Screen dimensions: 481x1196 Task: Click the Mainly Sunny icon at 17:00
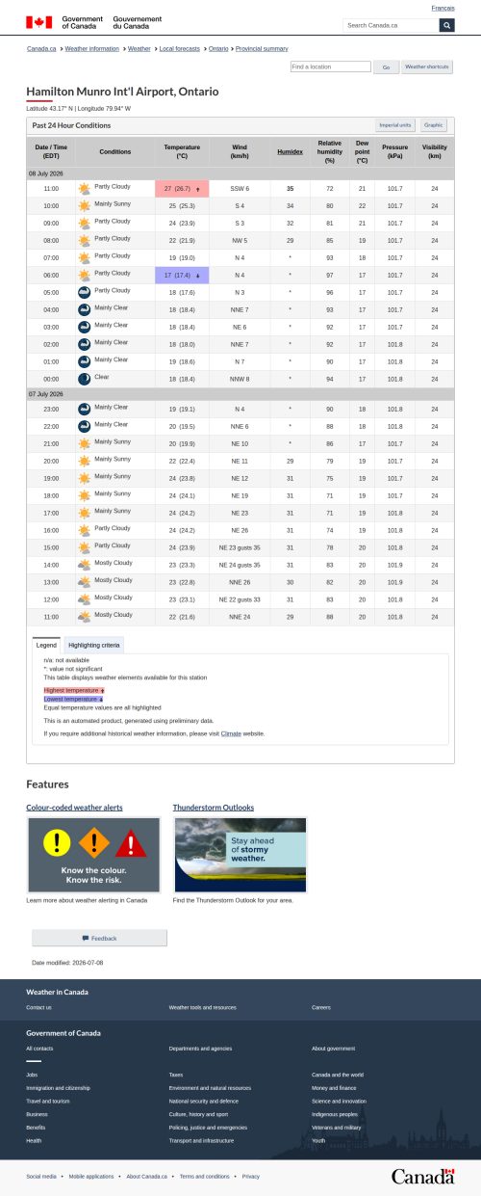click(85, 514)
